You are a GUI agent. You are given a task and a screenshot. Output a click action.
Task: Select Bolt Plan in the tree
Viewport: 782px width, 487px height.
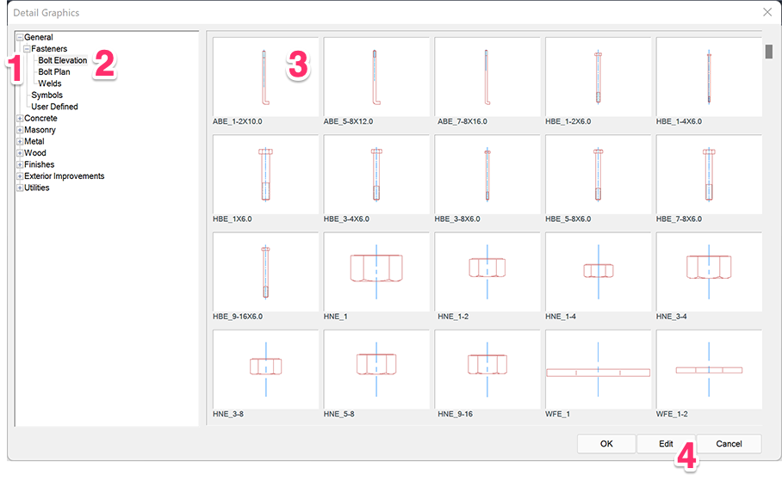pyautogui.click(x=54, y=71)
